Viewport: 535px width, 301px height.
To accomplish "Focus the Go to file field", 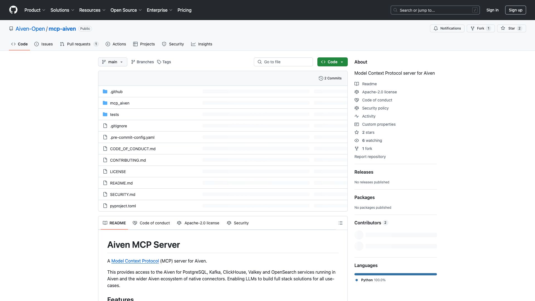I will pos(283,62).
